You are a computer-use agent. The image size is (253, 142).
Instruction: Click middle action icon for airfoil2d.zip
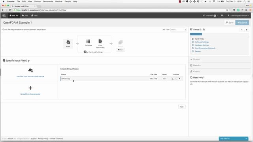point(176,79)
